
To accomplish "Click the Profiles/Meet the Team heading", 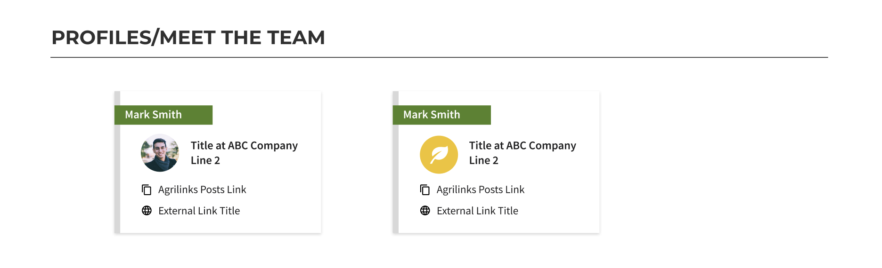I will 188,38.
